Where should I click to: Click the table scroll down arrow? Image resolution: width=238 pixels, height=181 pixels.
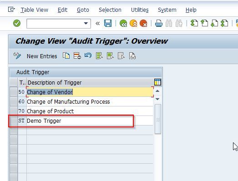coord(157,99)
